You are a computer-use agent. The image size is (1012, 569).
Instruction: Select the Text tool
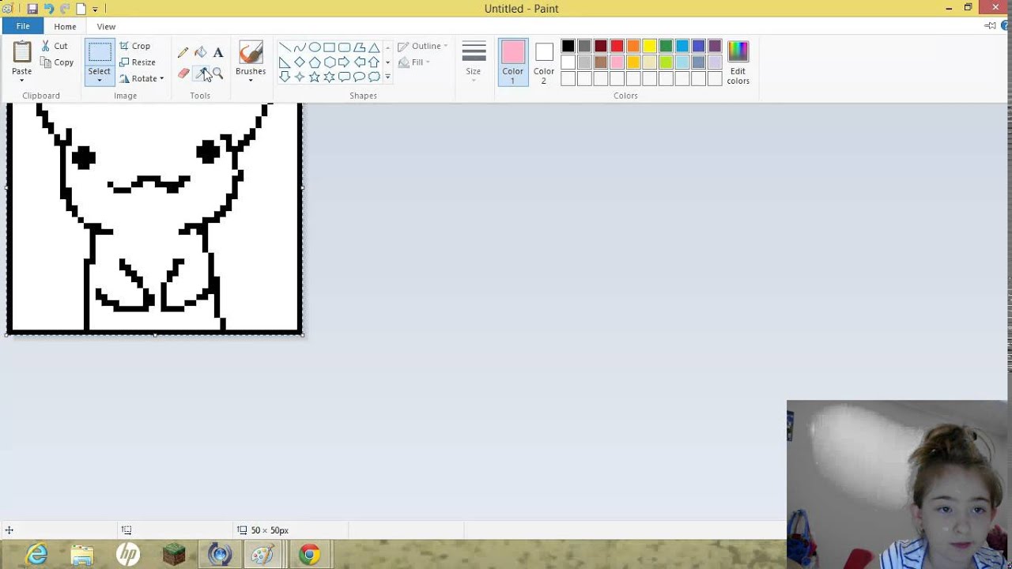(x=218, y=52)
